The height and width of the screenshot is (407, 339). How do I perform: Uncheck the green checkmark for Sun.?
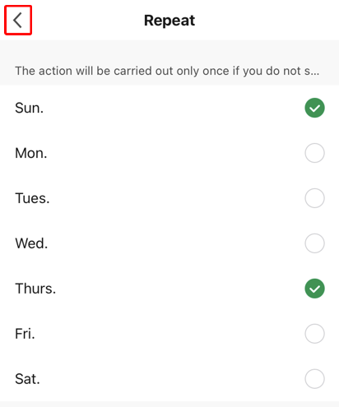point(314,108)
